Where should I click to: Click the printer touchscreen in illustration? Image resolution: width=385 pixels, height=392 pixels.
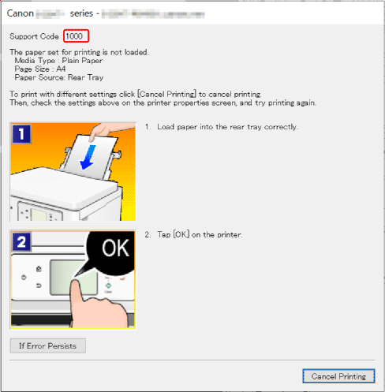[73, 278]
